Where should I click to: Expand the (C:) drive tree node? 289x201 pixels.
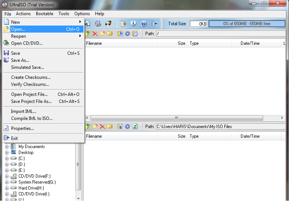click(7, 158)
